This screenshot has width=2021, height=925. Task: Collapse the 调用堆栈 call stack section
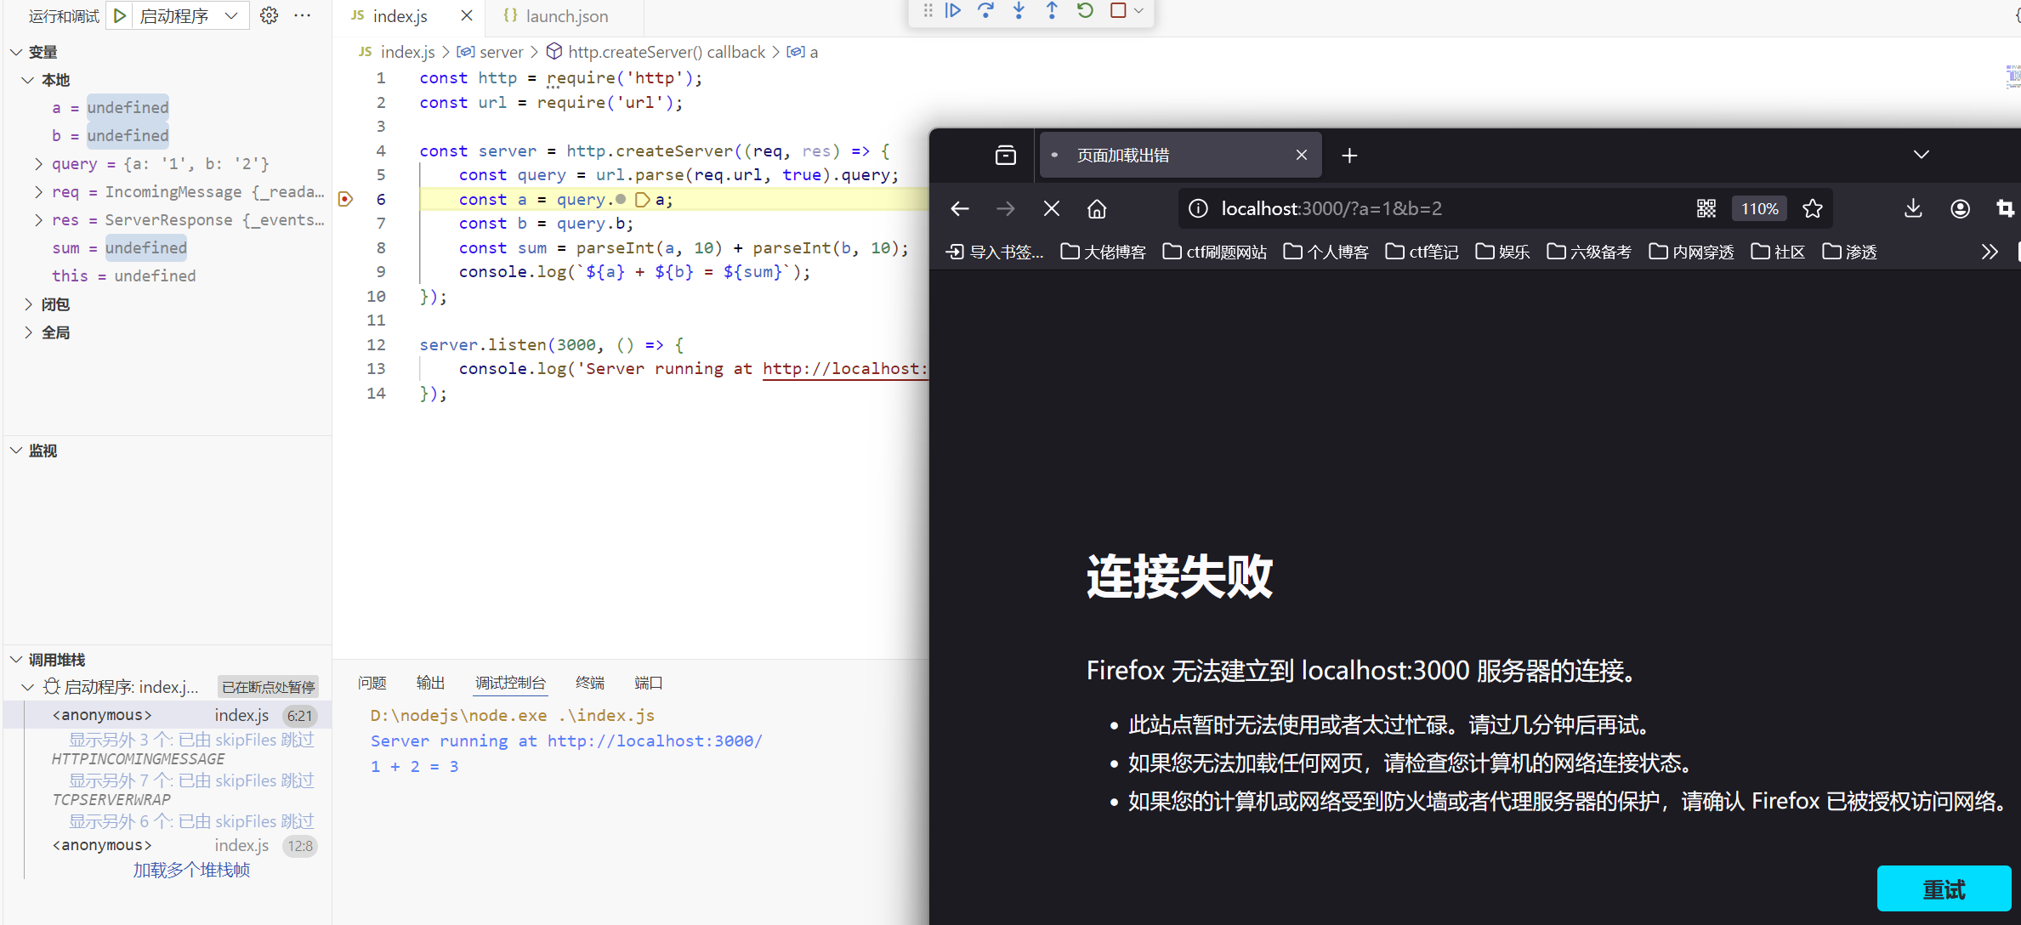[x=16, y=660]
